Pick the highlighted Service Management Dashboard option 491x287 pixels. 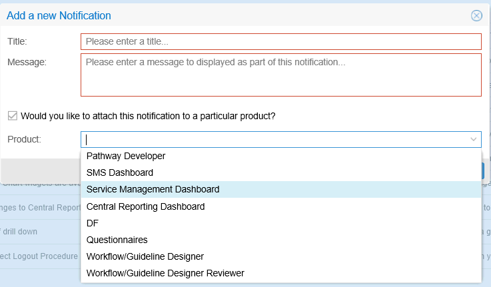153,189
